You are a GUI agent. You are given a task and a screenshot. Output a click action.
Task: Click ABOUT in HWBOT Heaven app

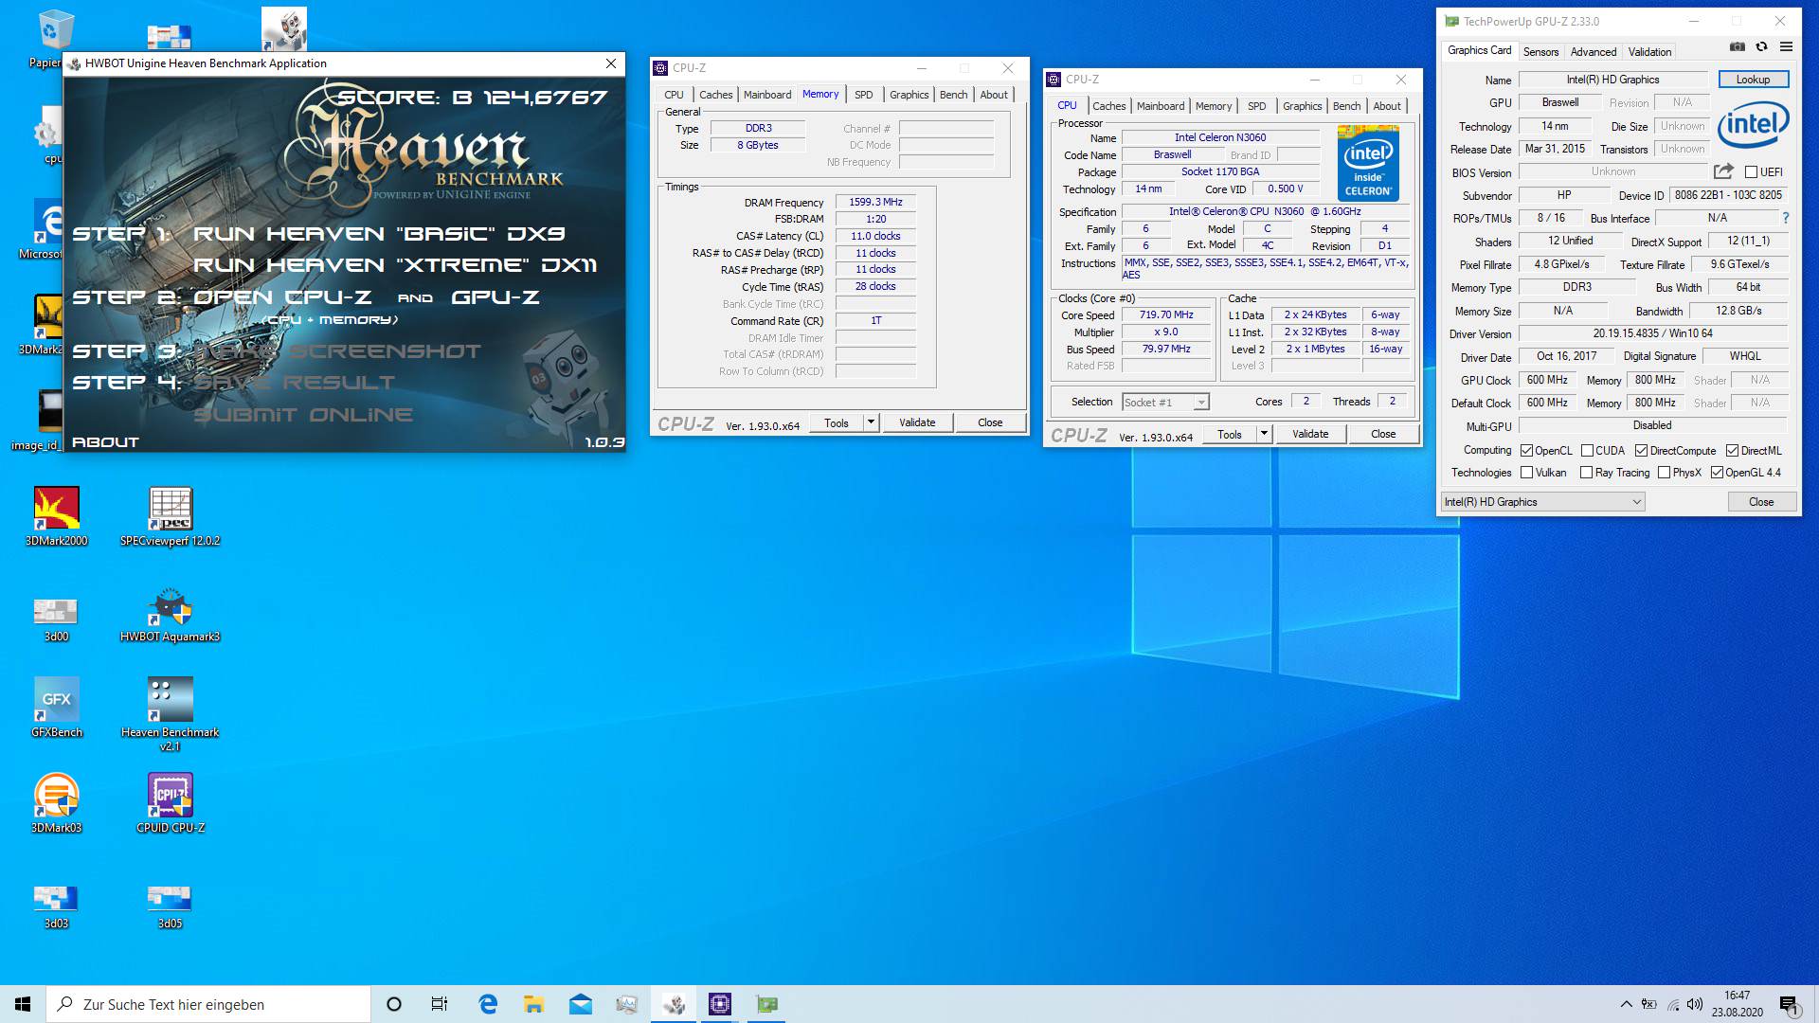(x=105, y=442)
